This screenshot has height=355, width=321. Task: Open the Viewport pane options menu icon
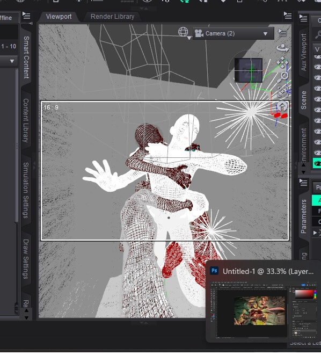(x=288, y=16)
